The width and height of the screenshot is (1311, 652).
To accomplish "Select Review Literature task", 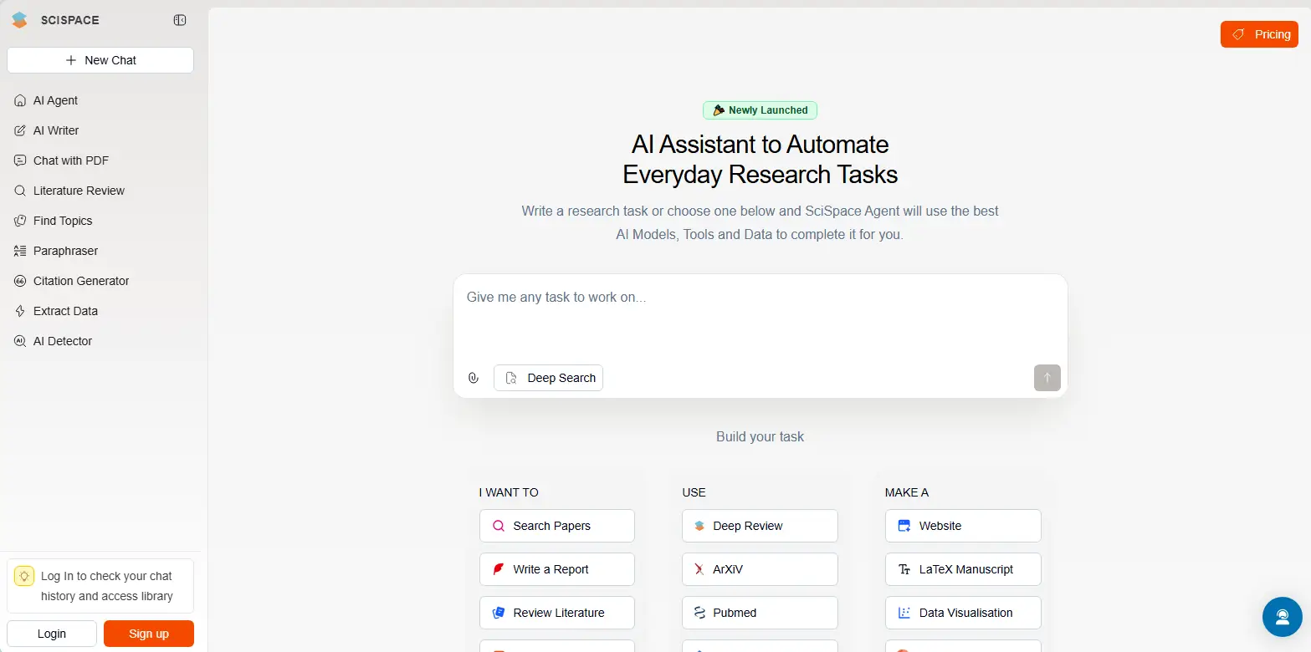I will [557, 613].
